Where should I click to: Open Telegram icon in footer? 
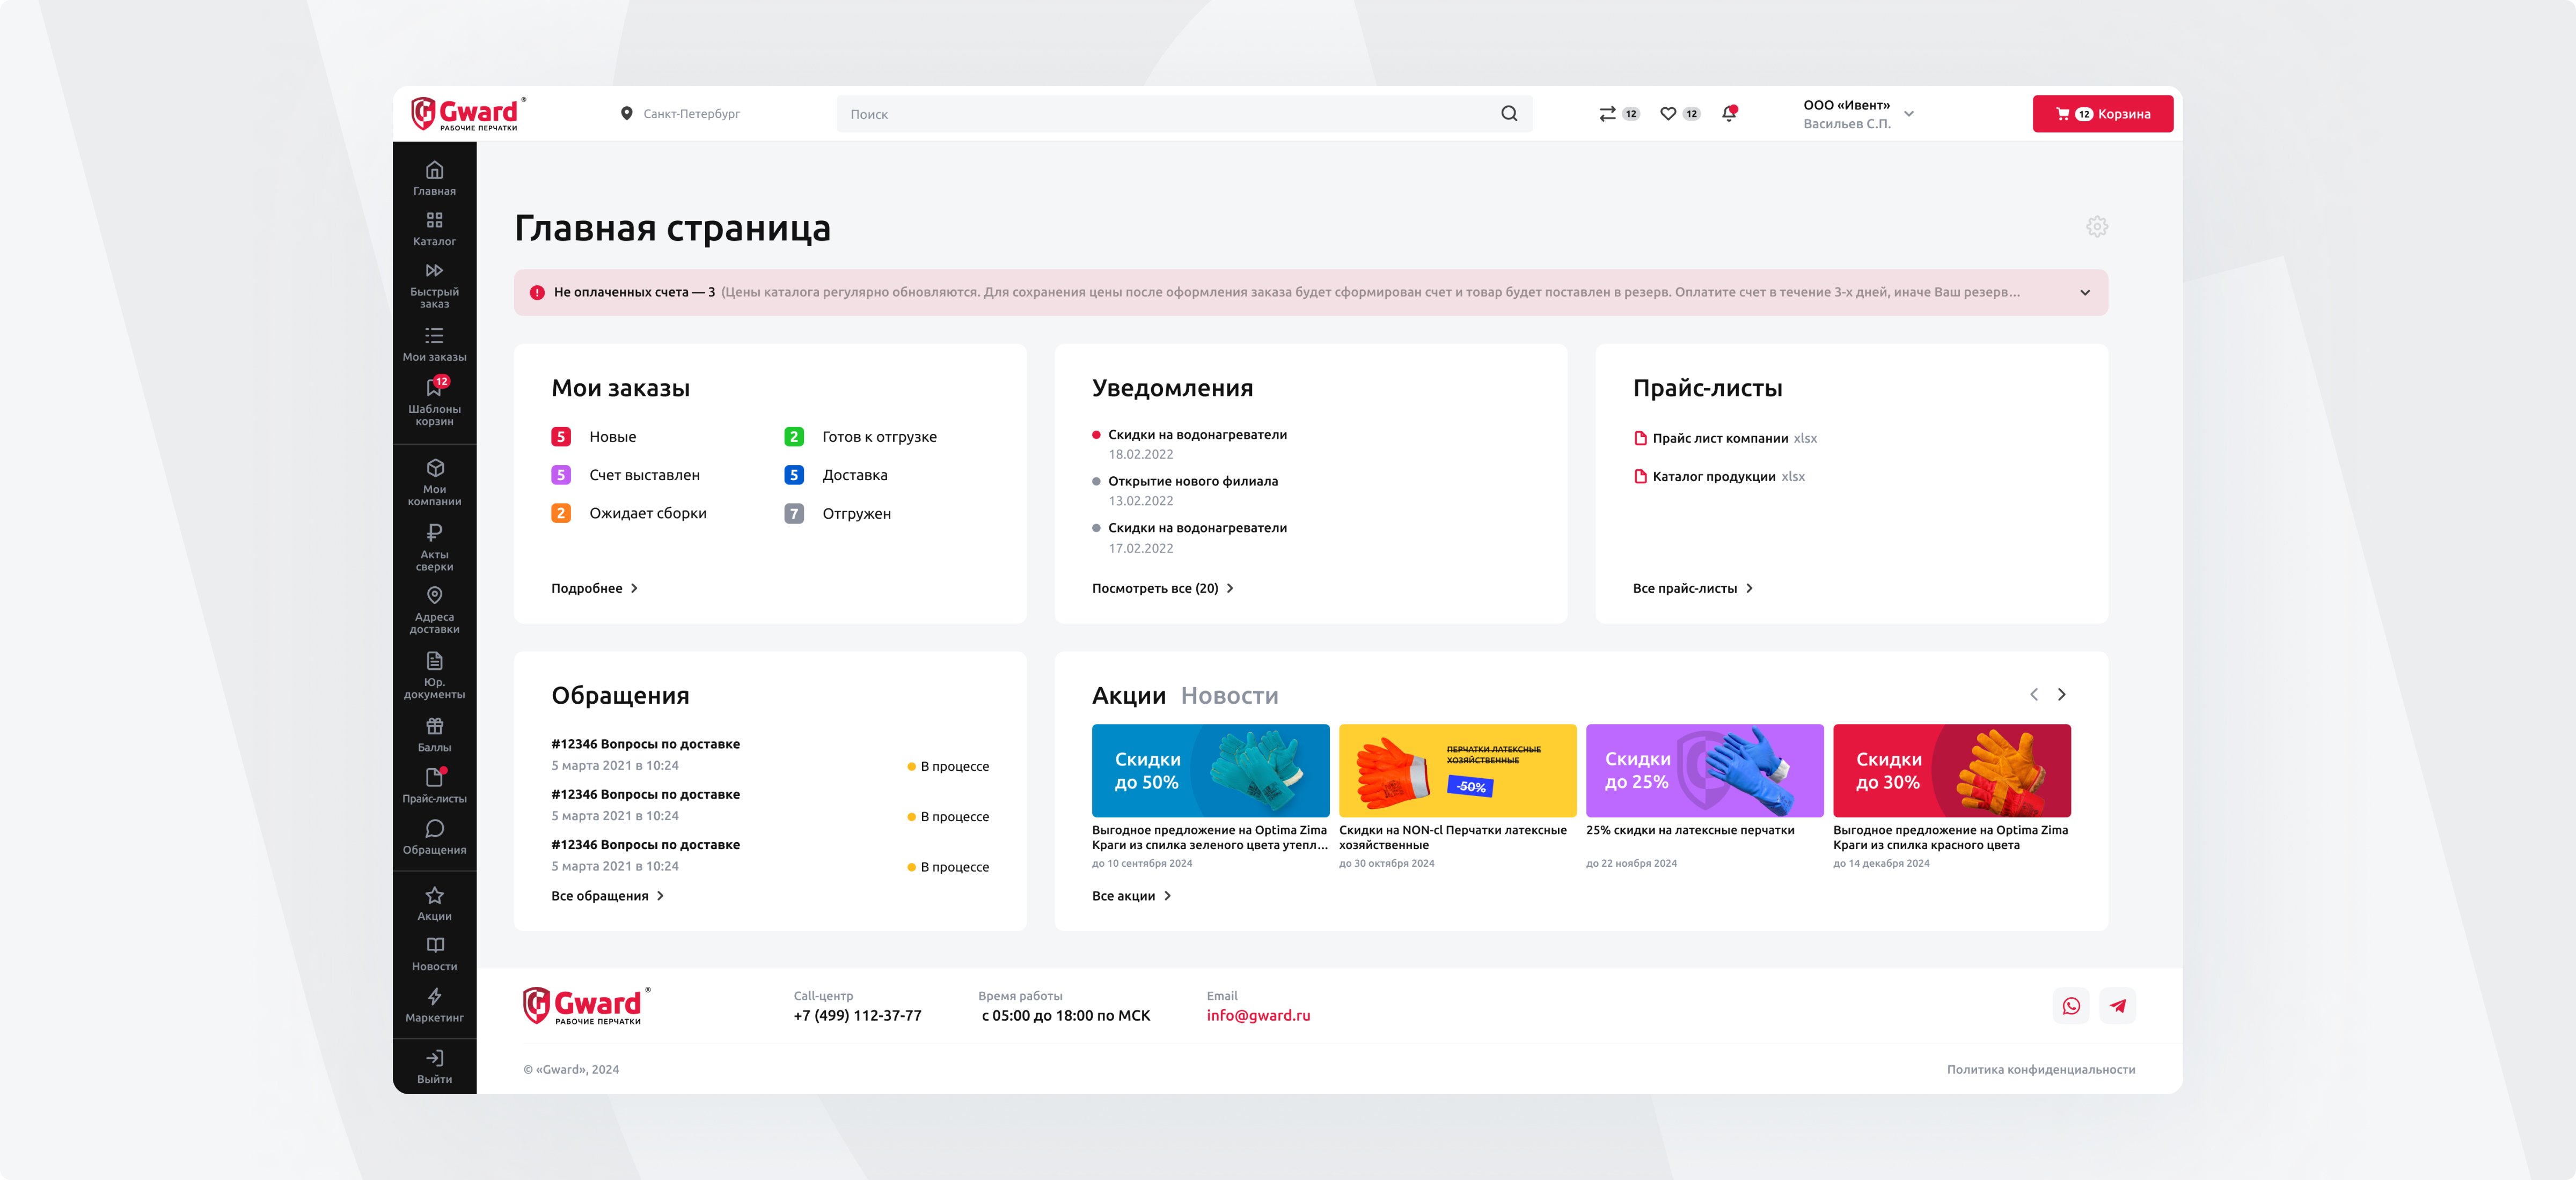(2118, 1006)
